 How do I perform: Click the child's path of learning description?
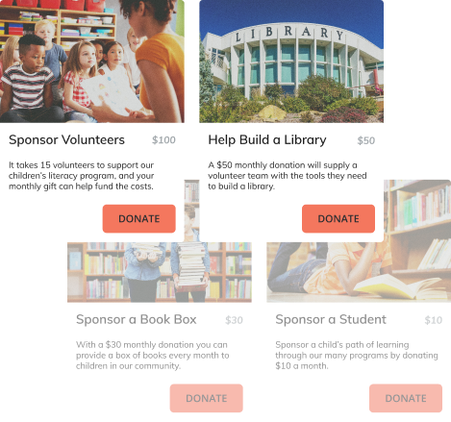click(357, 355)
